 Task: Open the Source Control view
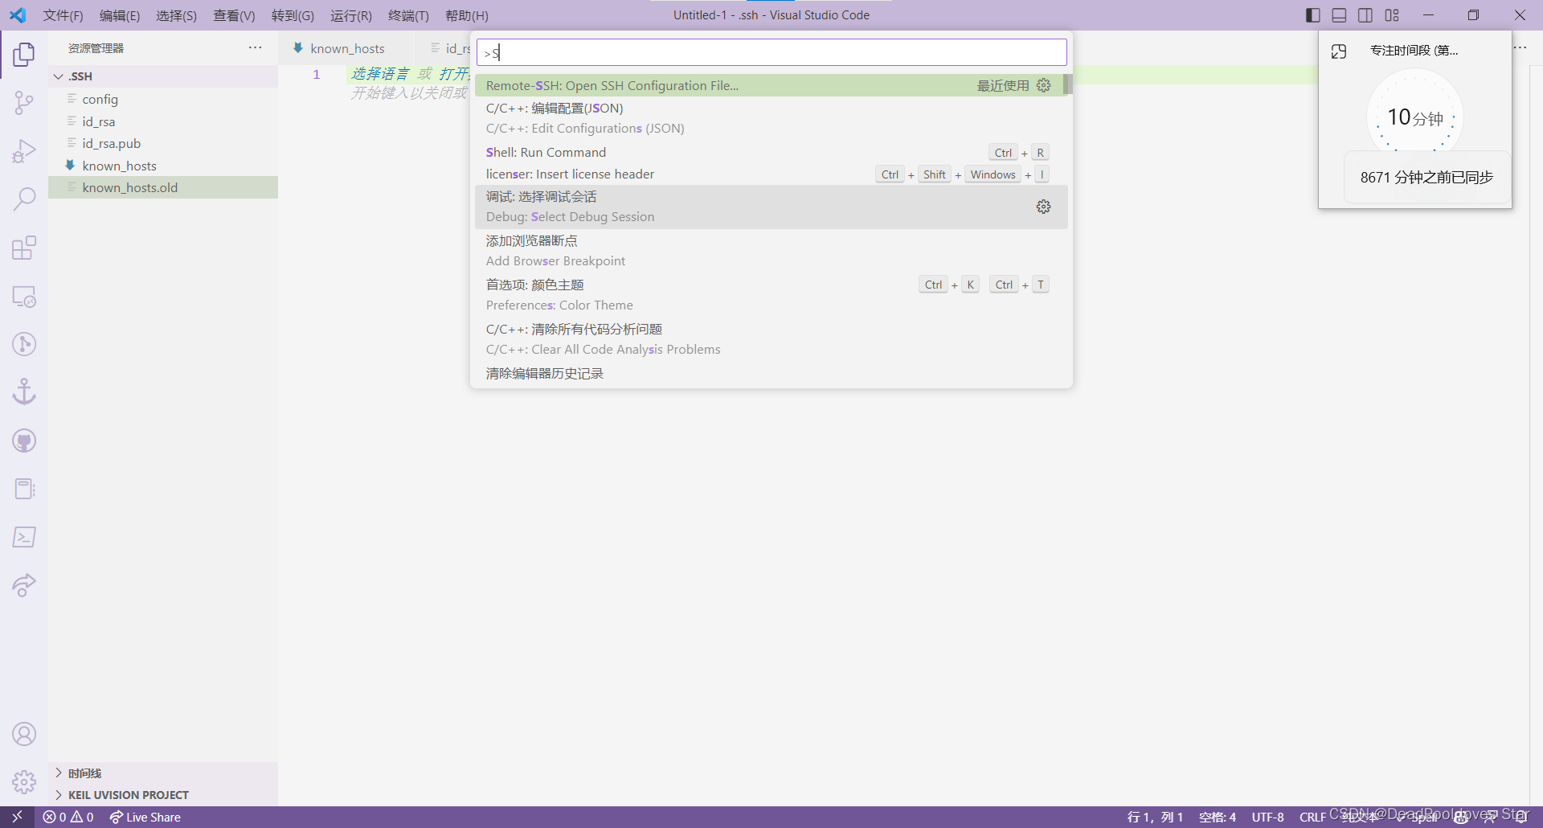(x=24, y=103)
